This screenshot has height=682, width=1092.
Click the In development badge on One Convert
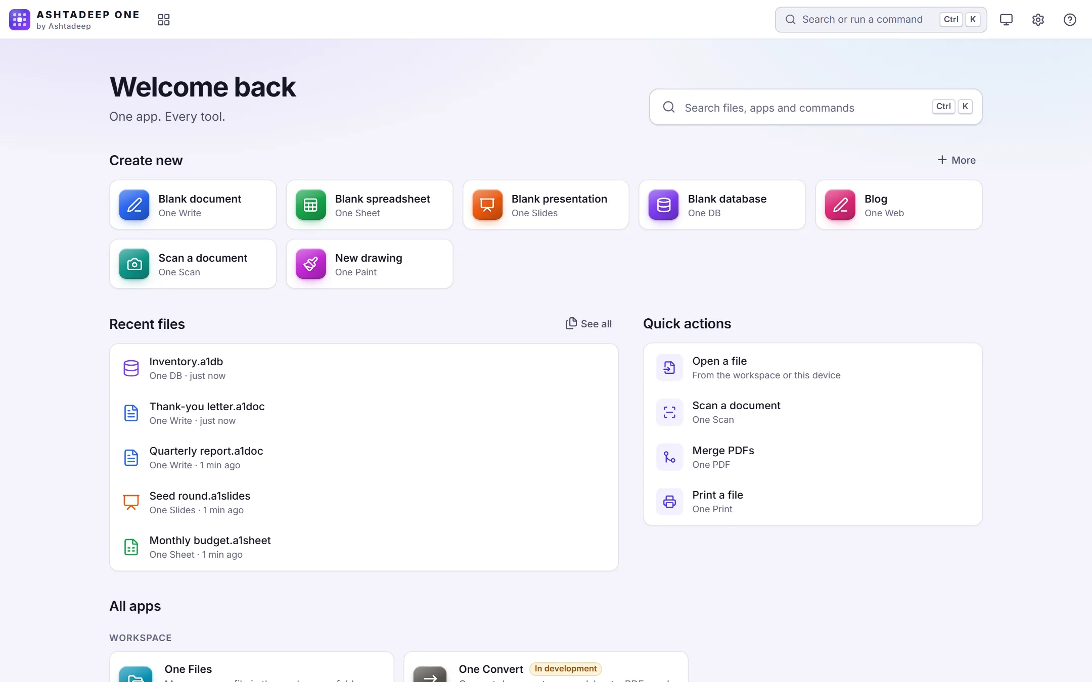tap(565, 669)
